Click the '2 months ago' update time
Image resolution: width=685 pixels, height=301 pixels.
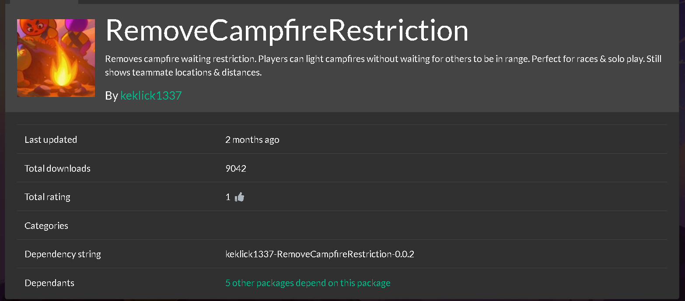tap(252, 140)
